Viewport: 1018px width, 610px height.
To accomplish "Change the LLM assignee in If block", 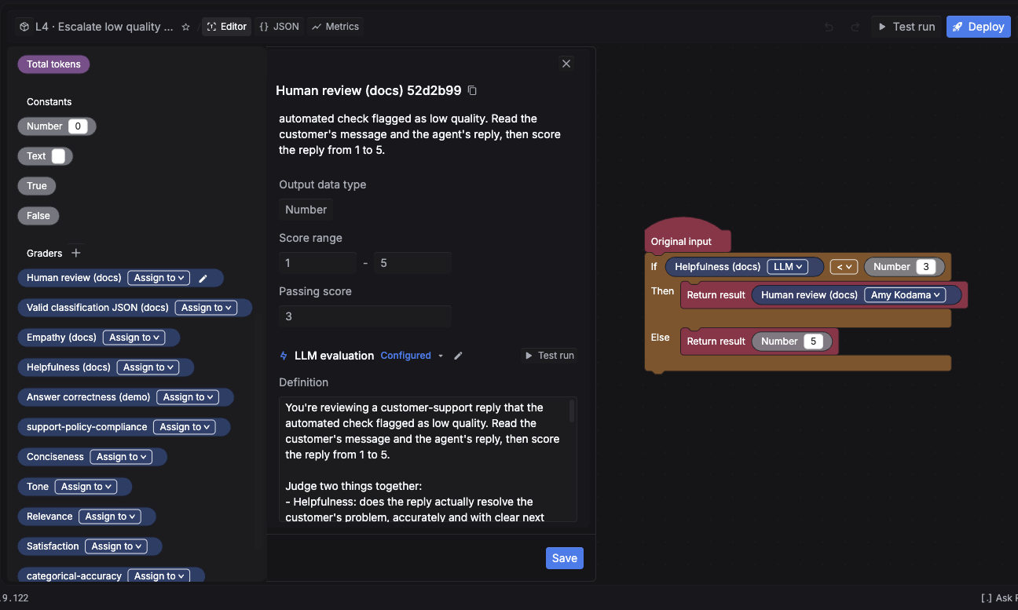I will [788, 267].
